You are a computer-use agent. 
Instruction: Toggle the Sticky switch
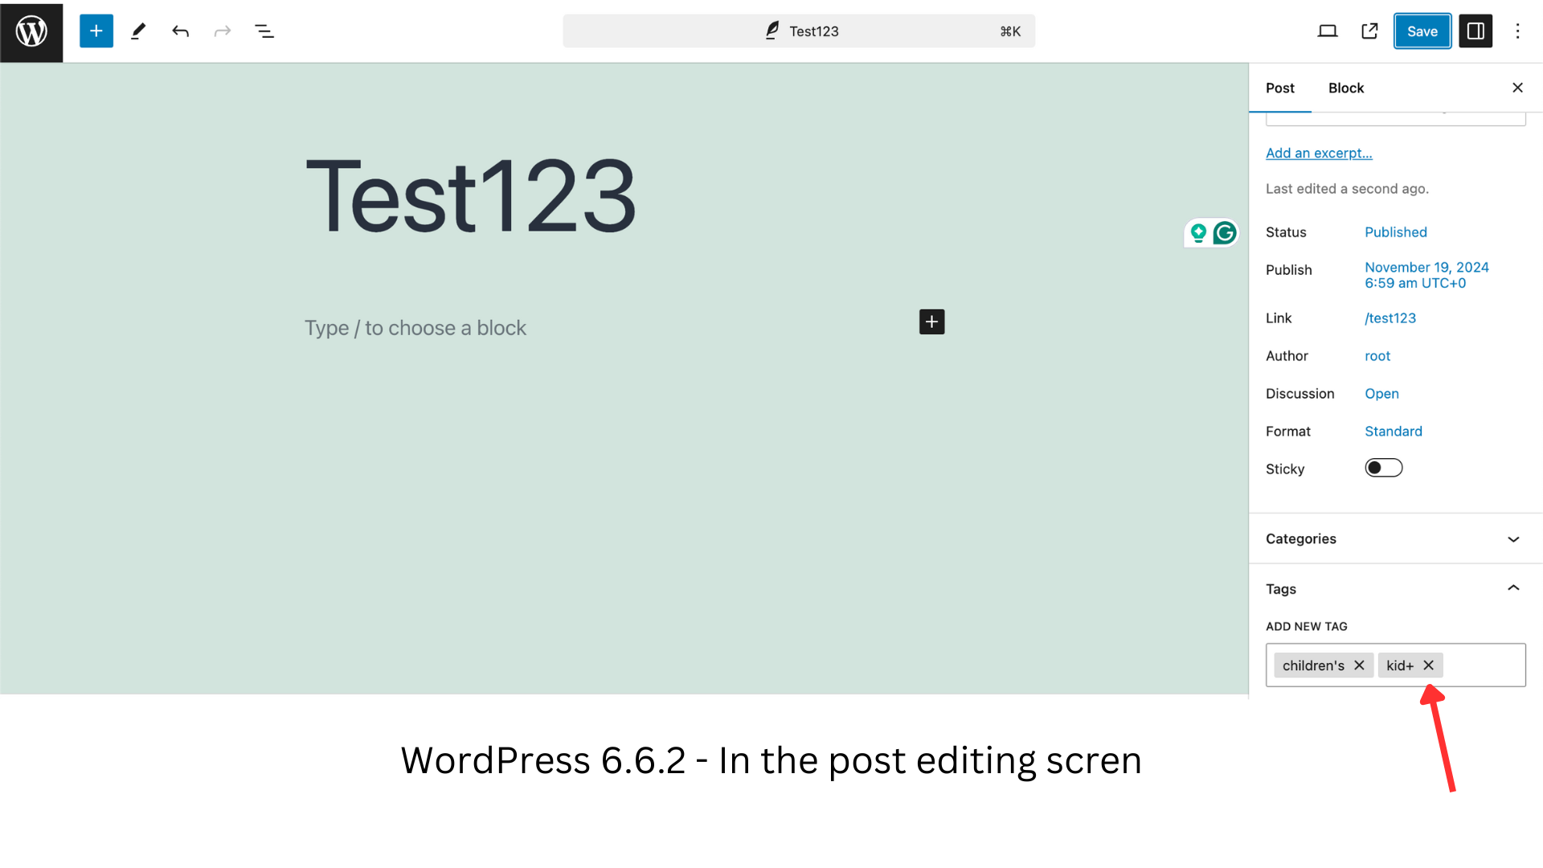(1384, 468)
